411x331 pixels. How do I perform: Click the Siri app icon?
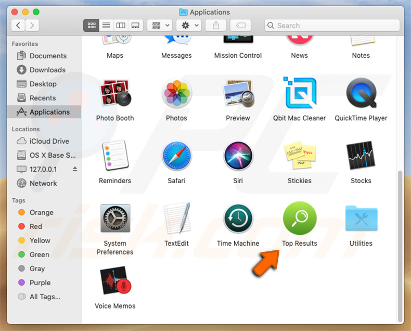[x=238, y=156]
